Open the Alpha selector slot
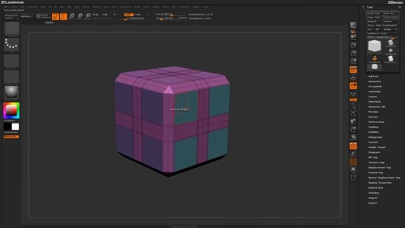Viewport: 405px width, 228px height. [x=11, y=61]
